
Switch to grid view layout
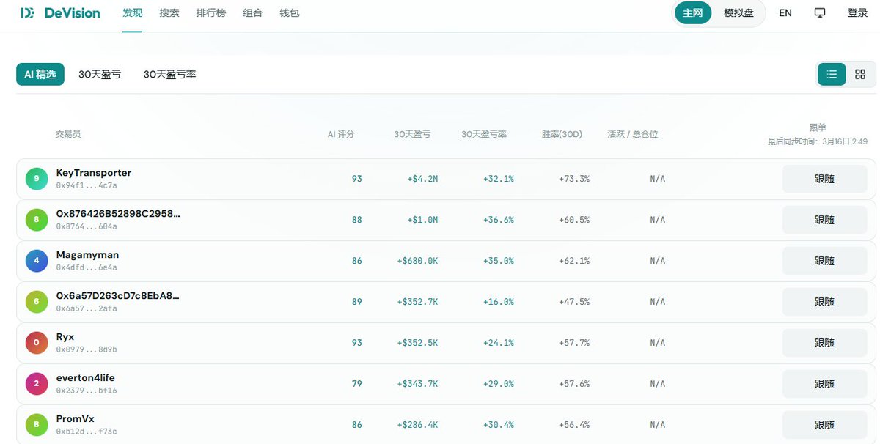[x=860, y=74]
